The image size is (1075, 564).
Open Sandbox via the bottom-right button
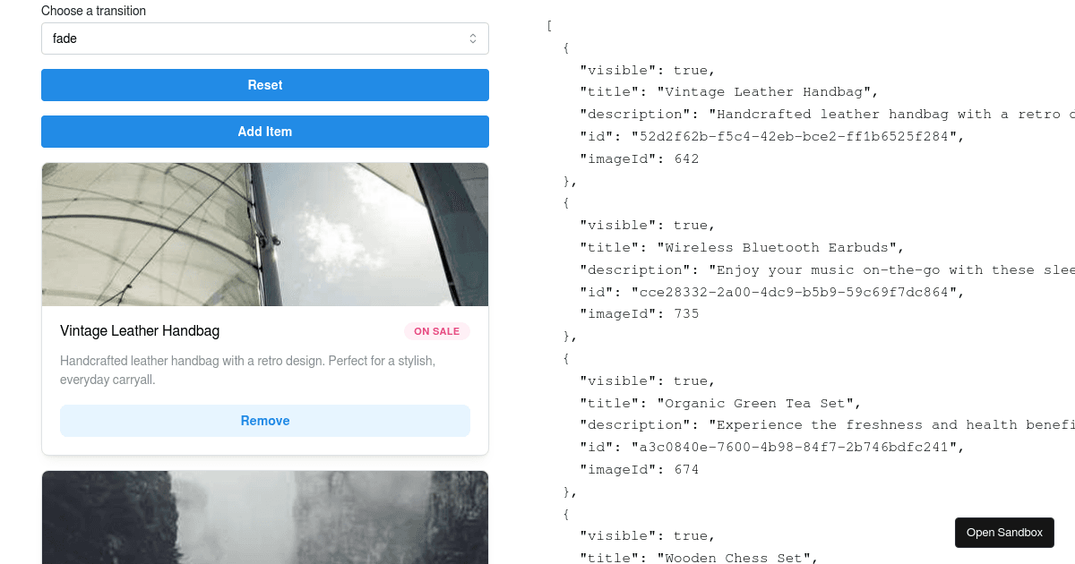(1004, 532)
